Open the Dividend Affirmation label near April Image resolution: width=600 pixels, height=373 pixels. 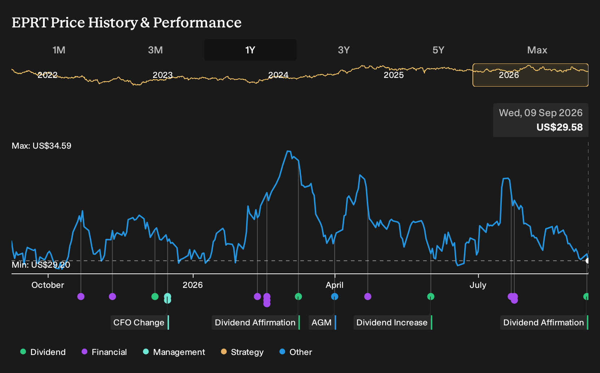point(256,322)
